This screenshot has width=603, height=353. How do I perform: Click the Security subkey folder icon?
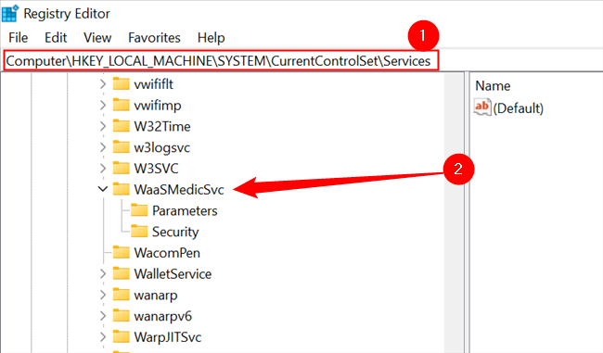point(139,232)
